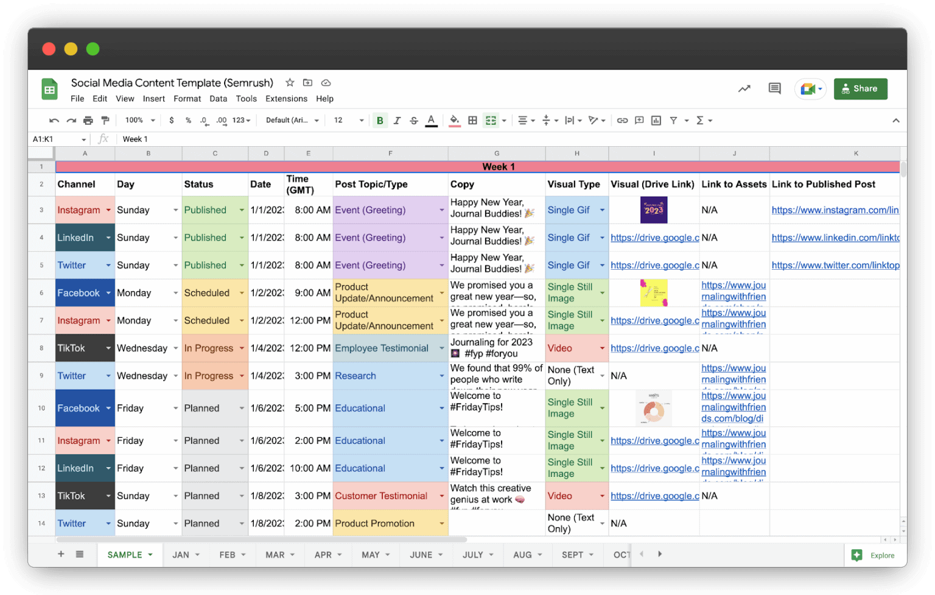Star the Social Media Content Template document
935x595 pixels.
point(290,83)
